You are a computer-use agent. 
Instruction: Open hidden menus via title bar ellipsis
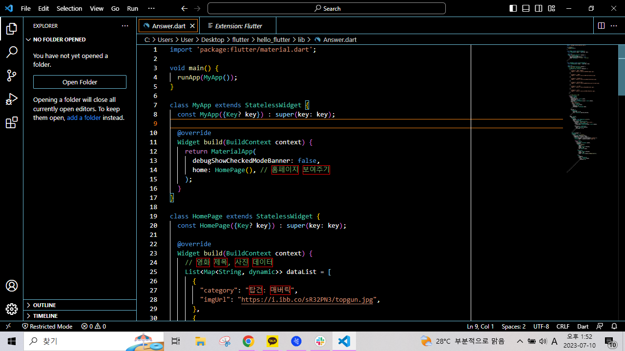pyautogui.click(x=151, y=8)
